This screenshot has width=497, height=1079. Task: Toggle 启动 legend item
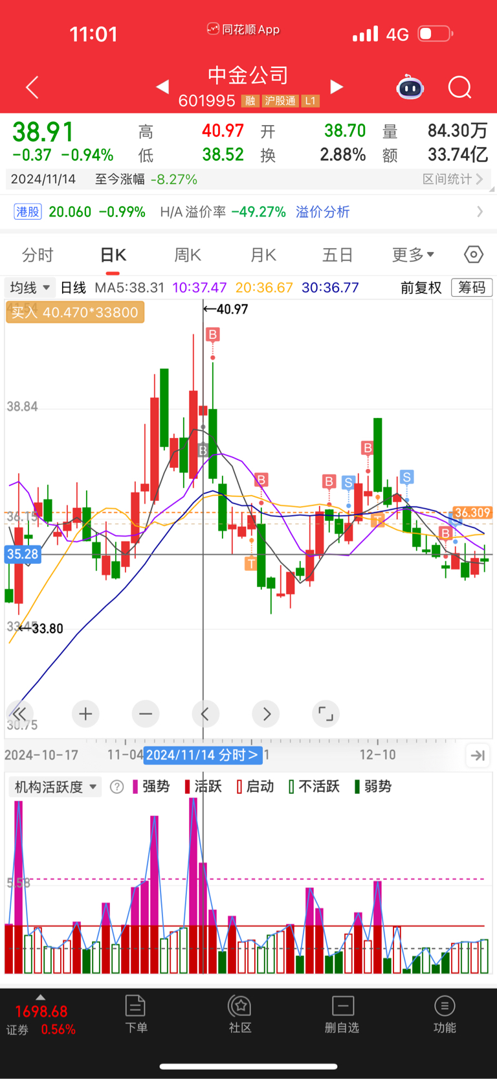tap(256, 787)
